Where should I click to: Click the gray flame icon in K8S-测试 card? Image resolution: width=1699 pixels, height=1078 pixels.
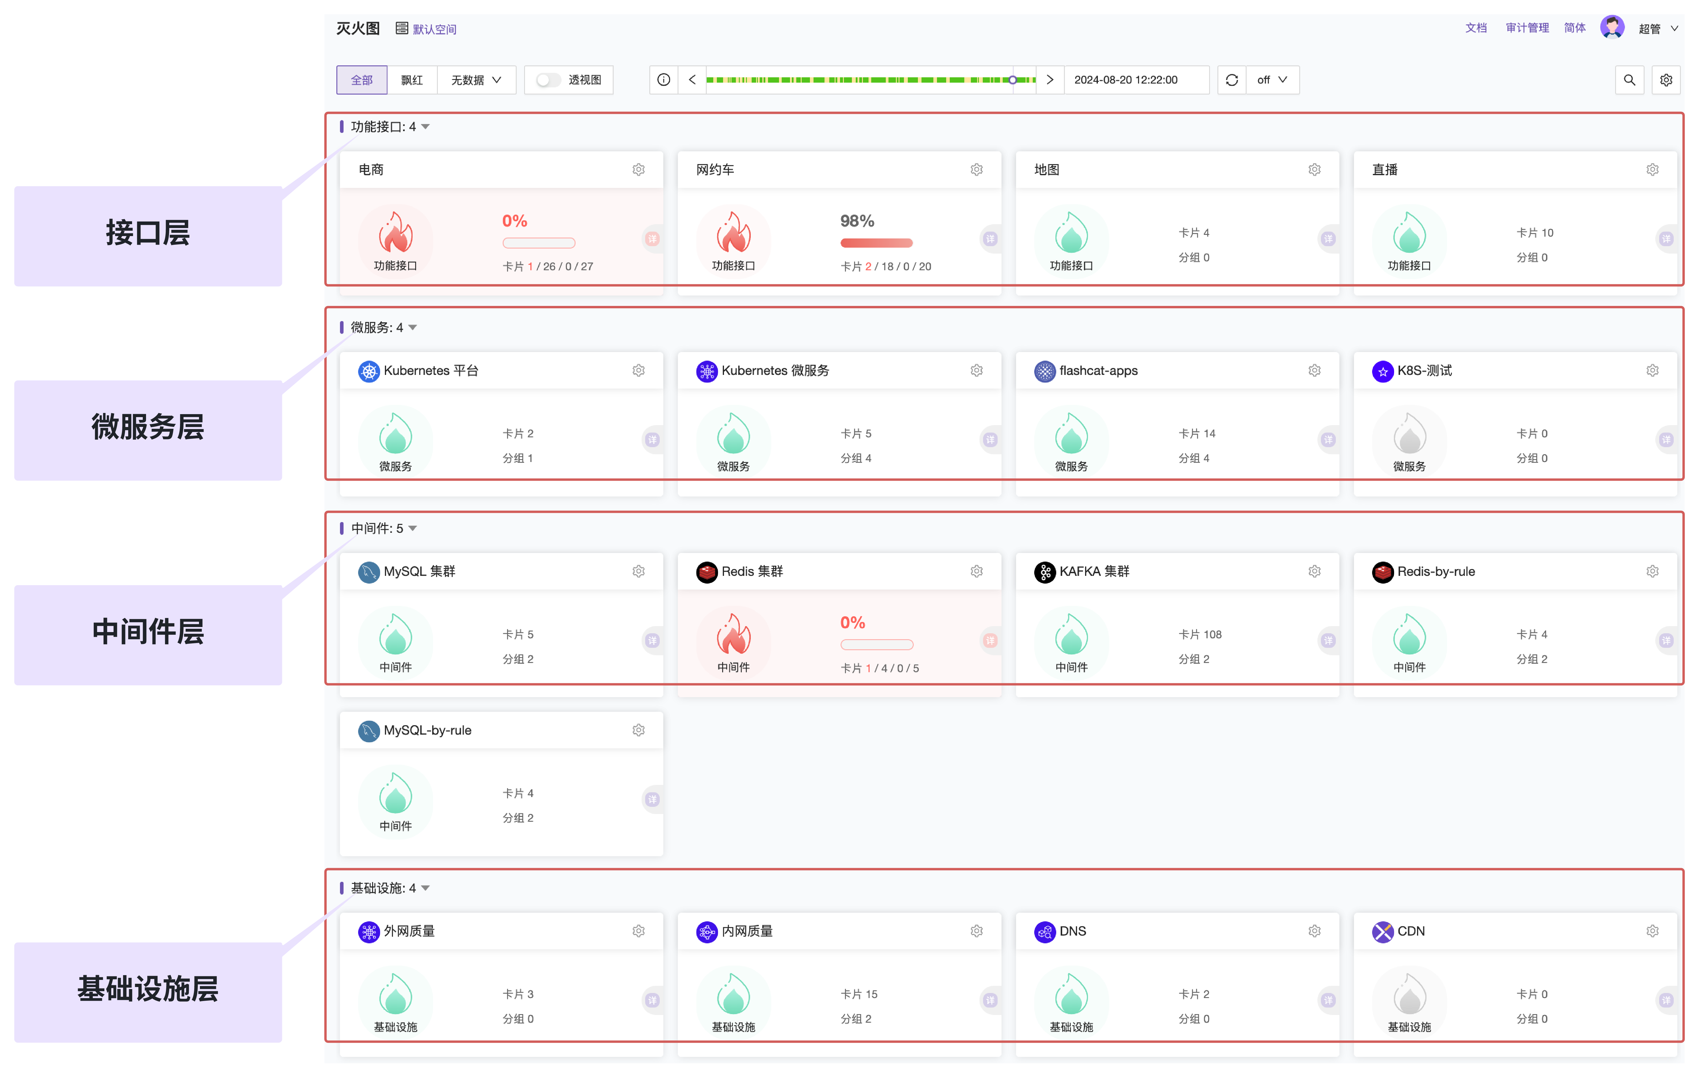[1409, 433]
